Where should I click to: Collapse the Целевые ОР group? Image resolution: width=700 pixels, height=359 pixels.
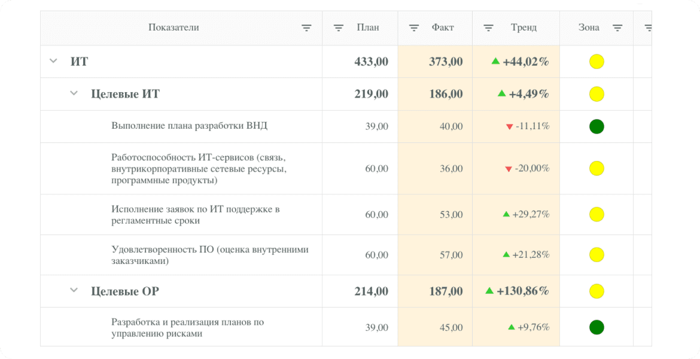pyautogui.click(x=74, y=290)
